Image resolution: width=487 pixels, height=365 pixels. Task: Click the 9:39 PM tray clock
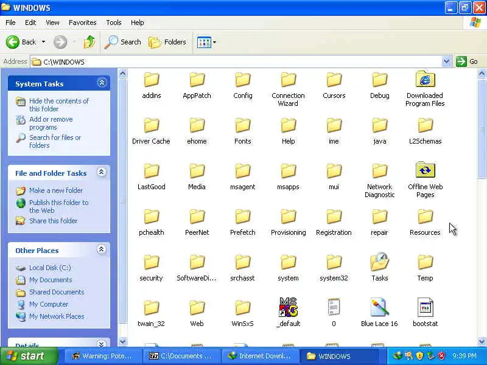(464, 356)
